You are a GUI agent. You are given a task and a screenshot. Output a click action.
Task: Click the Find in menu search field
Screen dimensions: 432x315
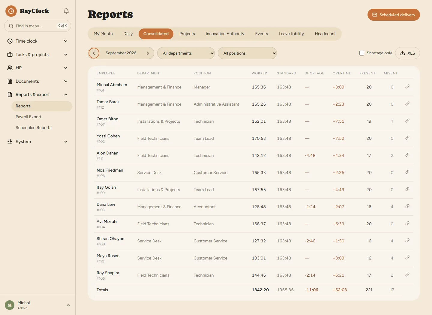click(37, 26)
